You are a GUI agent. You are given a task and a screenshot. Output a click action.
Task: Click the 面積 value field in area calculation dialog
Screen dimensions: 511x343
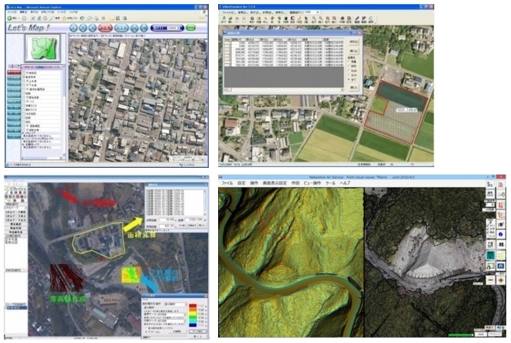(x=194, y=220)
